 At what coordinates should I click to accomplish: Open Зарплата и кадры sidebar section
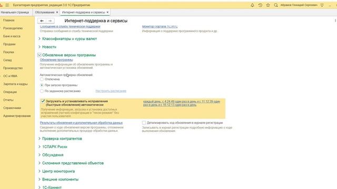coord(15,84)
